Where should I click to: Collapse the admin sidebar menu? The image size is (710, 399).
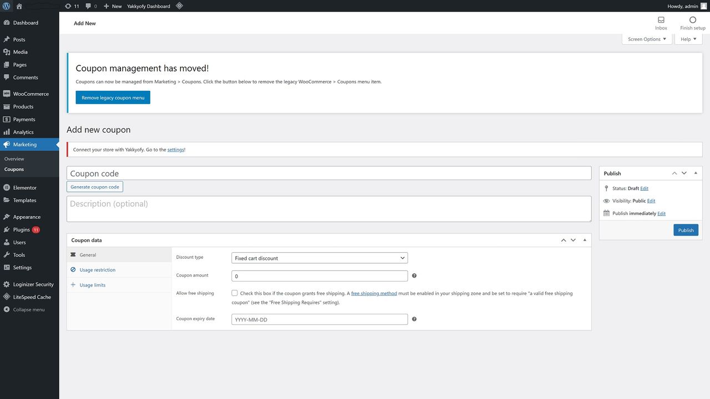(x=29, y=310)
